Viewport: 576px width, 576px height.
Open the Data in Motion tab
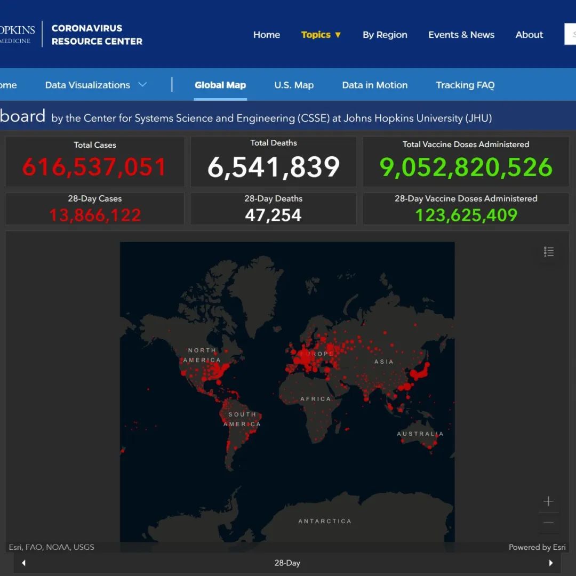point(374,85)
